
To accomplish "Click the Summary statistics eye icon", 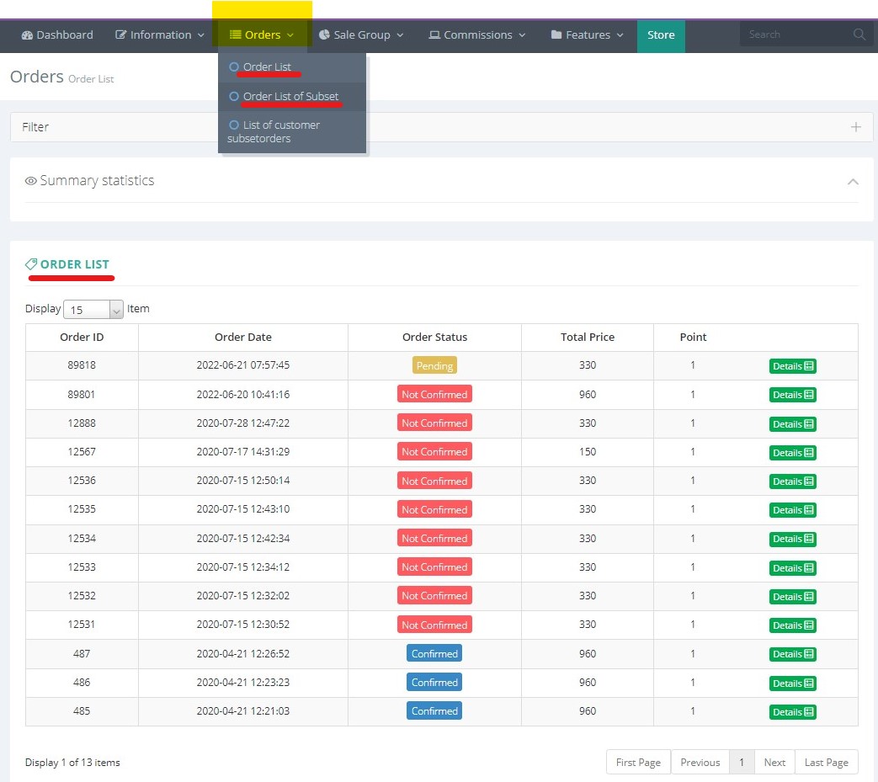I will pos(31,181).
